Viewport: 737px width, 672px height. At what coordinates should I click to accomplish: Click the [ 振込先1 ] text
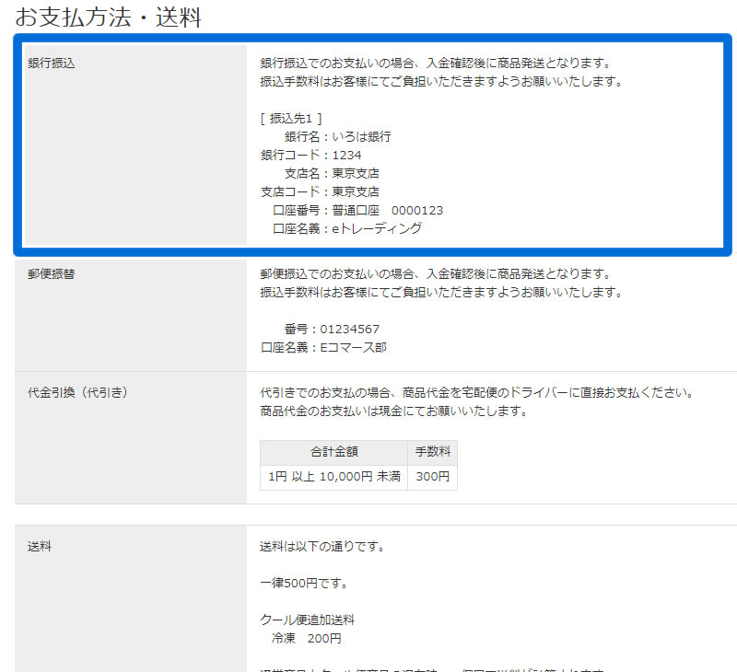[x=291, y=119]
